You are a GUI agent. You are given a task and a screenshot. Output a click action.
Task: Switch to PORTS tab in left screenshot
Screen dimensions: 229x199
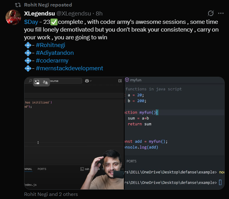click(x=42, y=169)
